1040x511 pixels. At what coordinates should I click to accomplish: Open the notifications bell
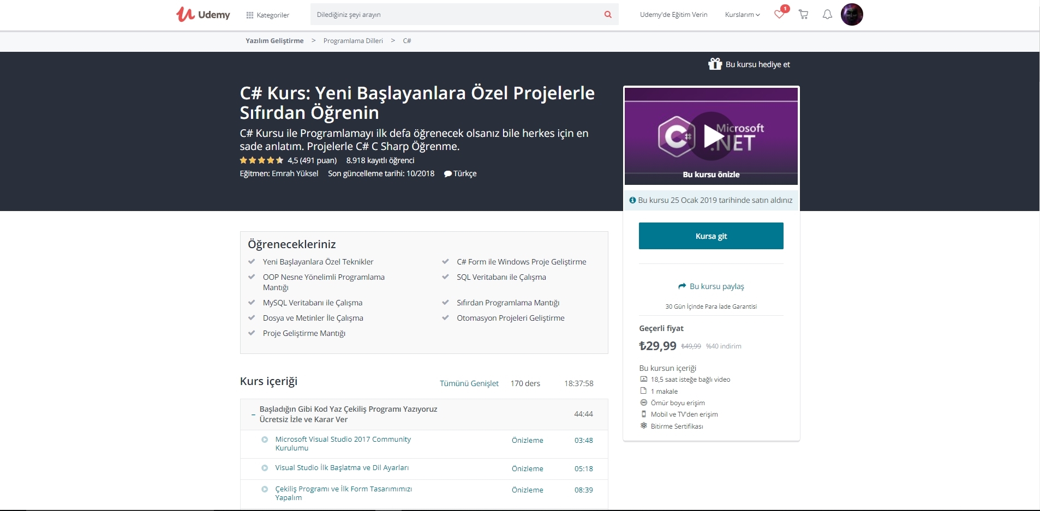tap(827, 15)
